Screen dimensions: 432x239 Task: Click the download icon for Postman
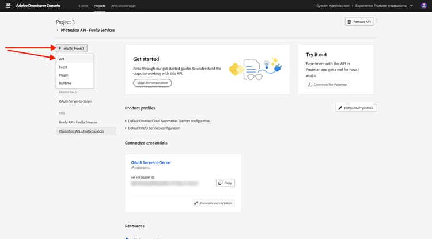(311, 85)
